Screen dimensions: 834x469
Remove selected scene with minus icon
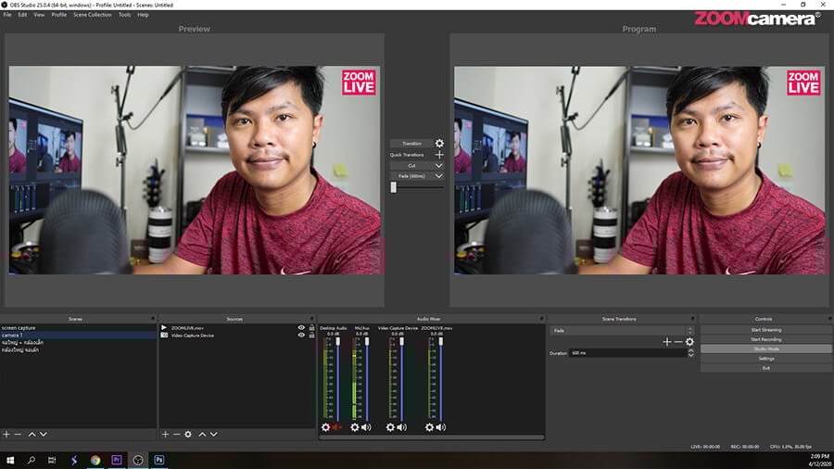pyautogui.click(x=19, y=435)
